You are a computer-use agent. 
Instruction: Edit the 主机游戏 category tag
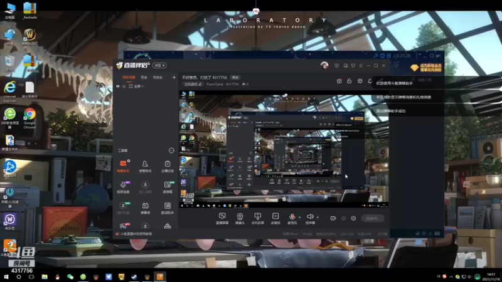pyautogui.click(x=193, y=84)
